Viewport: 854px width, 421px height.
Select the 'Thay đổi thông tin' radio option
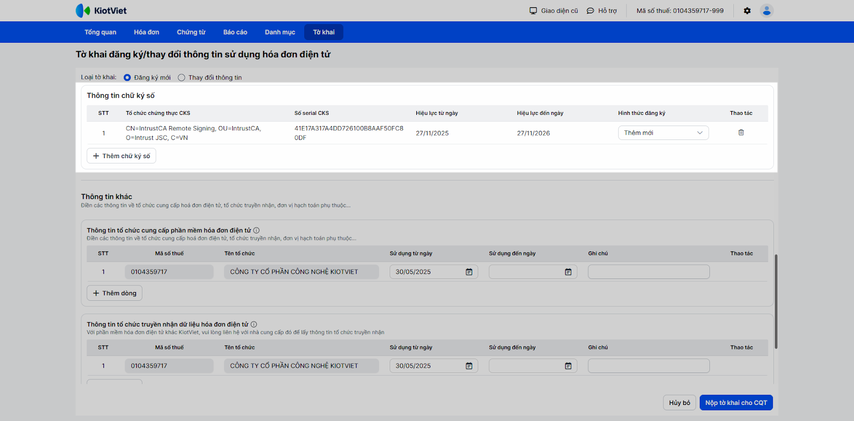[181, 77]
